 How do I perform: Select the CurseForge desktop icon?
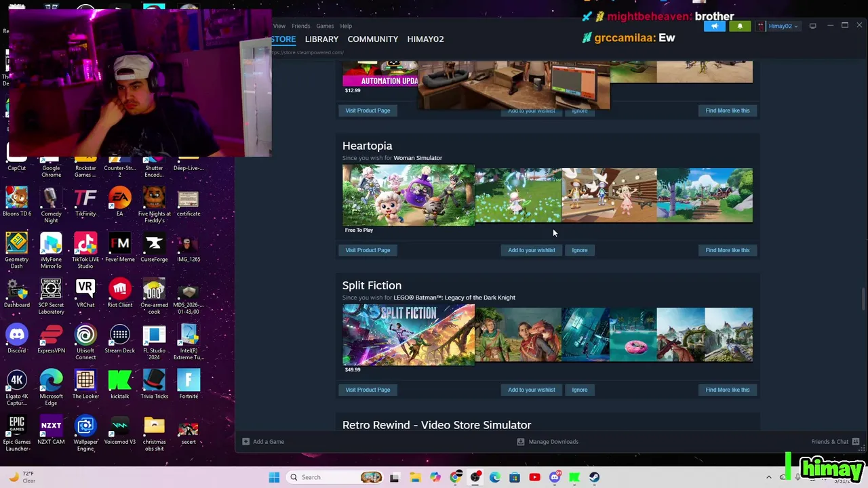pos(154,248)
